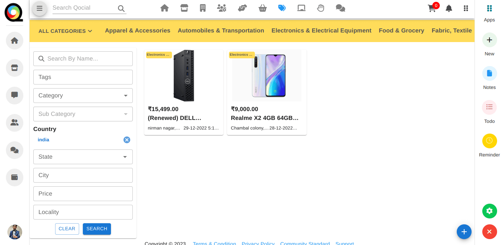Open Terms & Condition link
The width and height of the screenshot is (503, 245).
[215, 244]
